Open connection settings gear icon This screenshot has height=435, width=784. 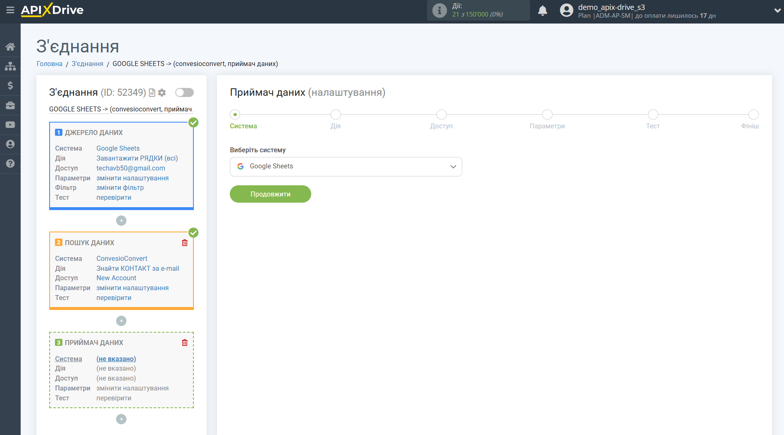(162, 92)
